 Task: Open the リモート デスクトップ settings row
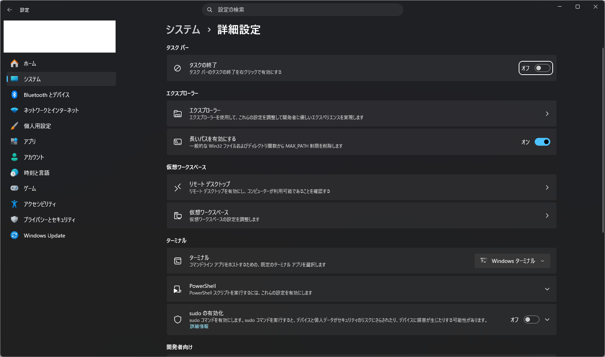click(x=361, y=187)
